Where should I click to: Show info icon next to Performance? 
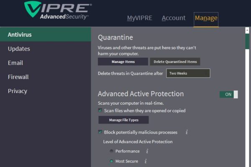click(147, 151)
